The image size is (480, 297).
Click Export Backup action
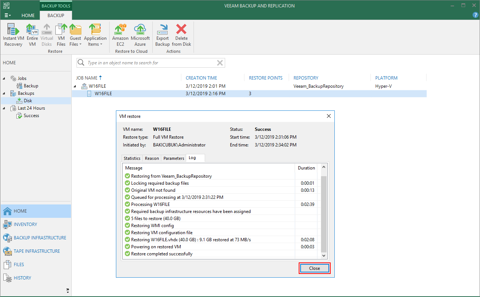[162, 35]
